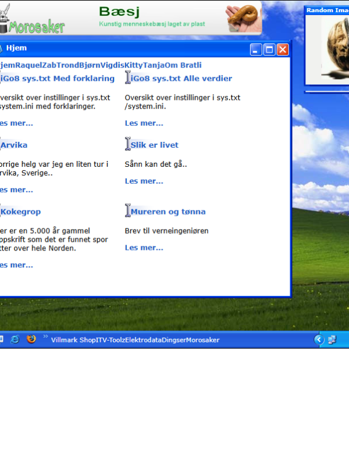Open the Slik er livet article title

[155, 145]
